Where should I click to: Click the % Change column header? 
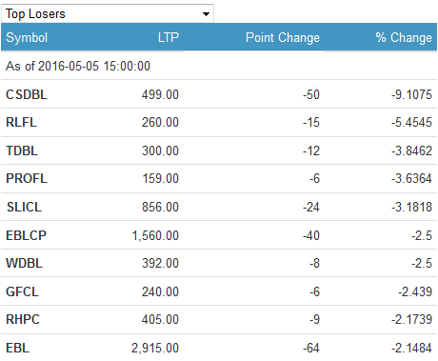pos(404,37)
